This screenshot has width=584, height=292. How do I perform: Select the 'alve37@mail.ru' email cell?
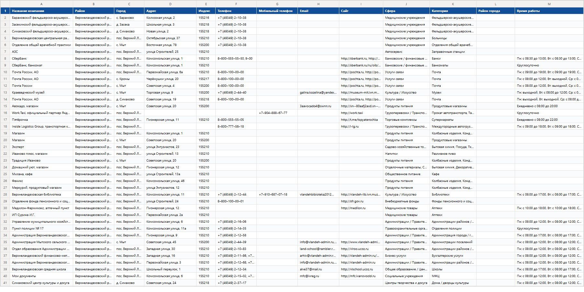[x=318, y=269]
